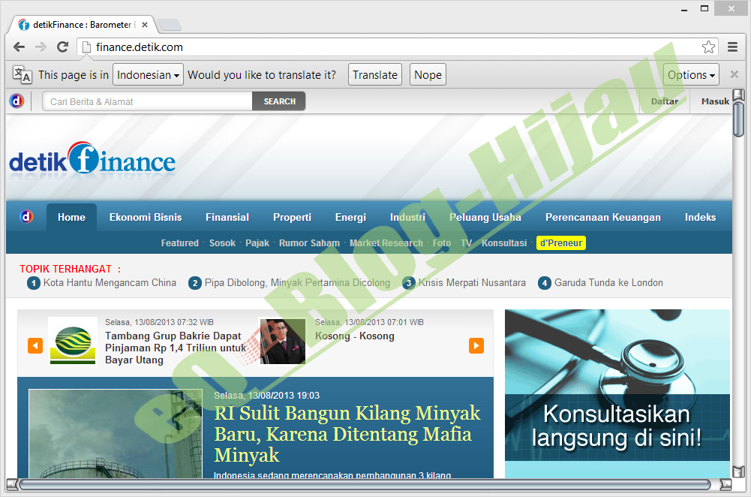This screenshot has height=497, width=751.
Task: Open the Peluang Usaha menu
Action: (x=485, y=217)
